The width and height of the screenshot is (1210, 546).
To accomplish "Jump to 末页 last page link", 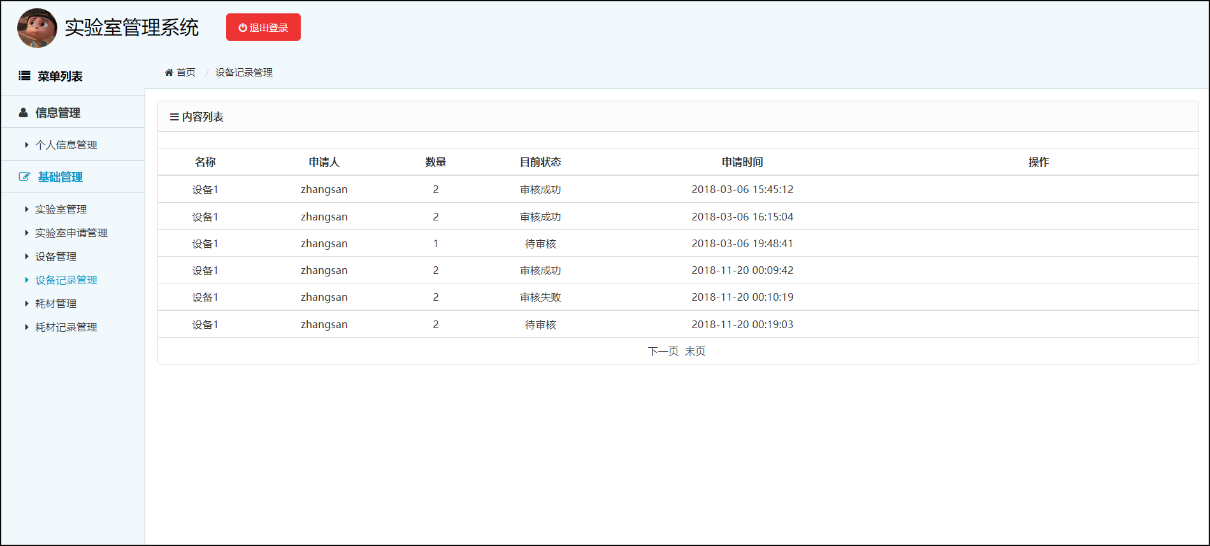I will point(695,352).
